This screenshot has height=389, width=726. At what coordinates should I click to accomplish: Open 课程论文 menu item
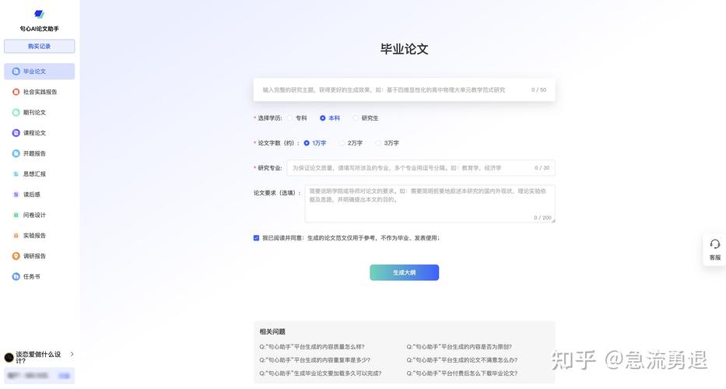click(x=40, y=133)
